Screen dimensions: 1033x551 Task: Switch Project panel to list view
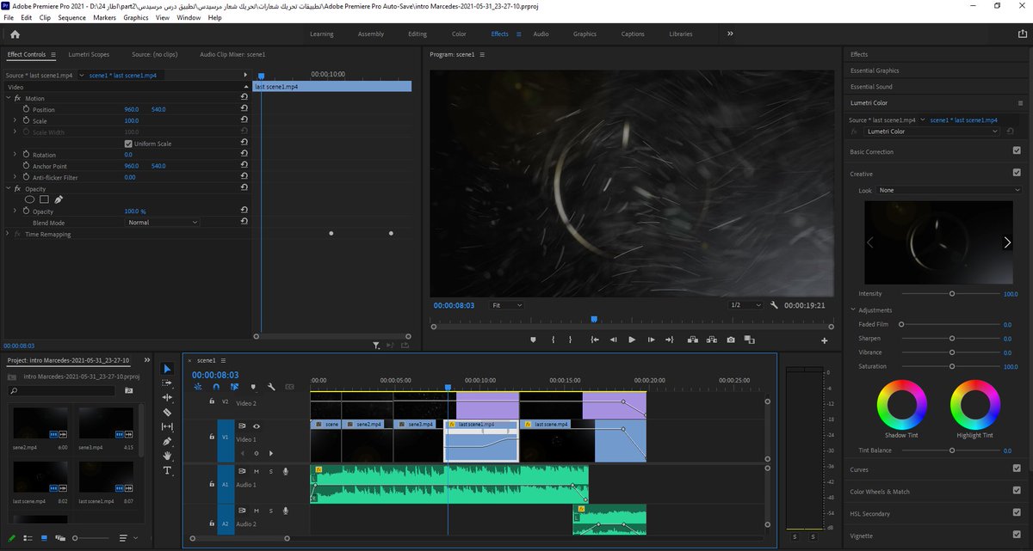(29, 538)
